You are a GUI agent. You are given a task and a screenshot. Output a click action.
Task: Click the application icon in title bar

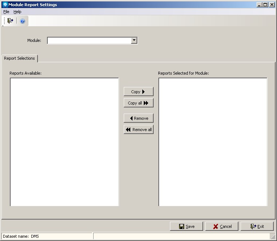coord(5,5)
